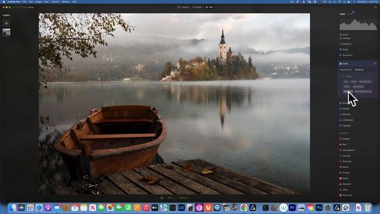The height and width of the screenshot is (214, 380).
Task: Open the Enhance AI tool
Action: [x=347, y=44]
